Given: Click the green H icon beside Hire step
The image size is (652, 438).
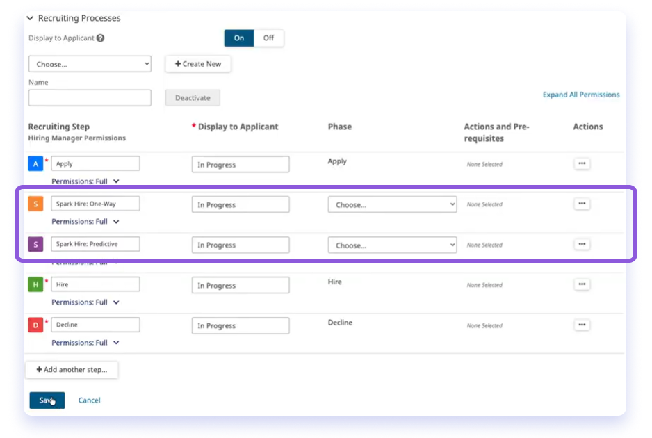Looking at the screenshot, I should point(35,284).
